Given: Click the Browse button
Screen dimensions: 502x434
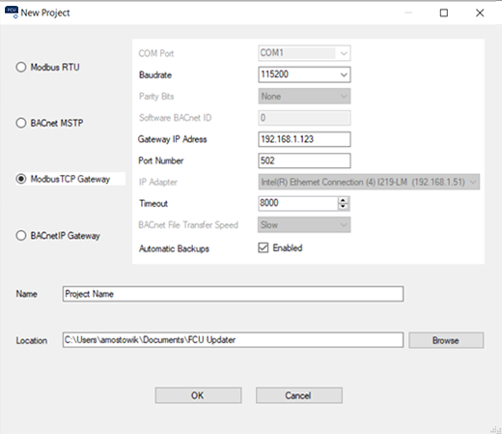Looking at the screenshot, I should [x=446, y=340].
